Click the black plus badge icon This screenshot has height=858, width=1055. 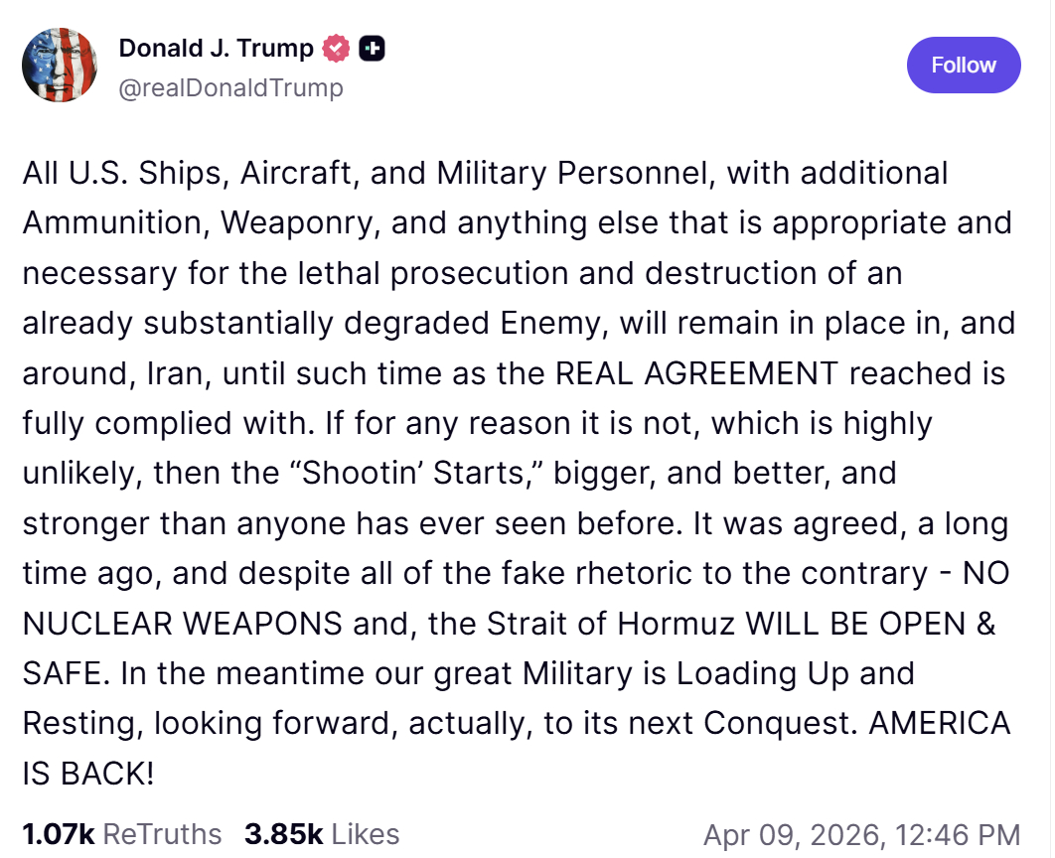click(x=373, y=48)
